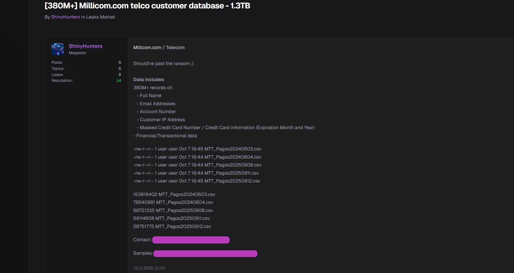Click the Leaks count showing 8
The height and width of the screenshot is (273, 514).
pyautogui.click(x=119, y=74)
